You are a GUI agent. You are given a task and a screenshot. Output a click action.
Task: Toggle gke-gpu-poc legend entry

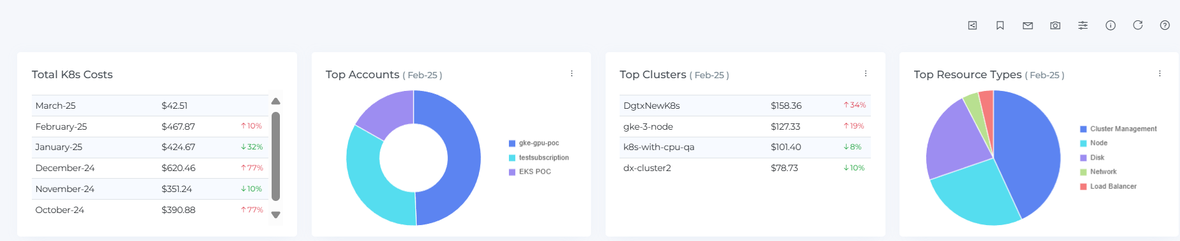coord(534,143)
